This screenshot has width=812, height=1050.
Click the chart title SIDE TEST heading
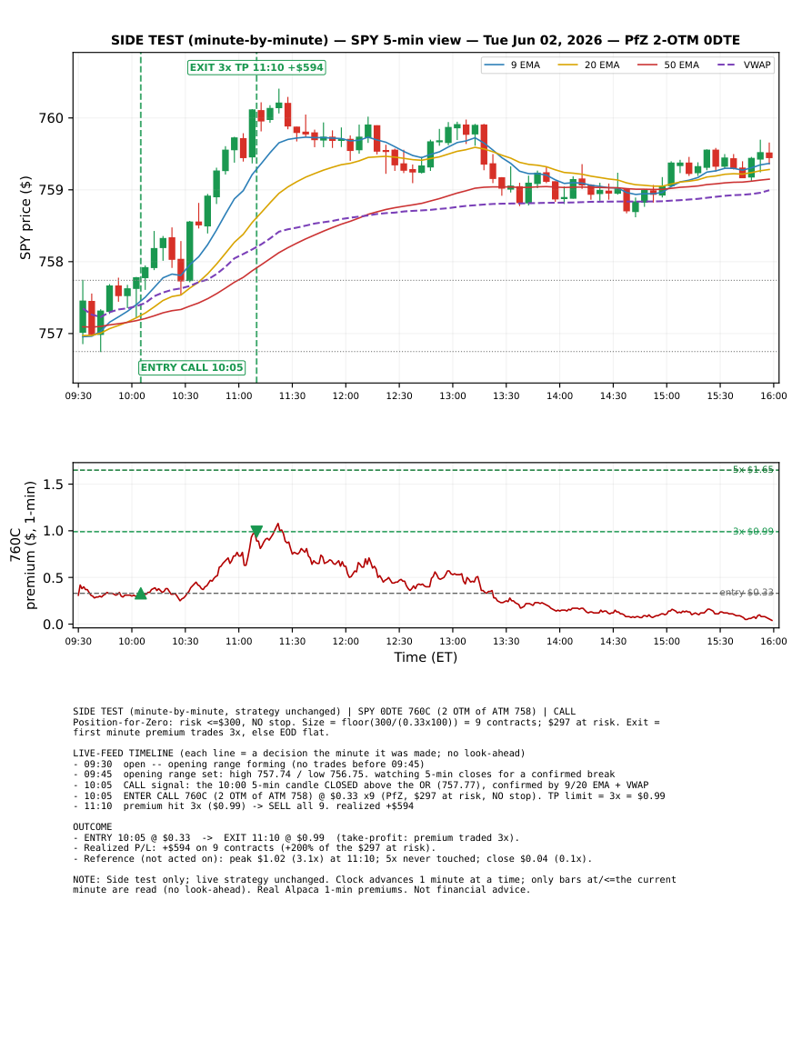426,40
